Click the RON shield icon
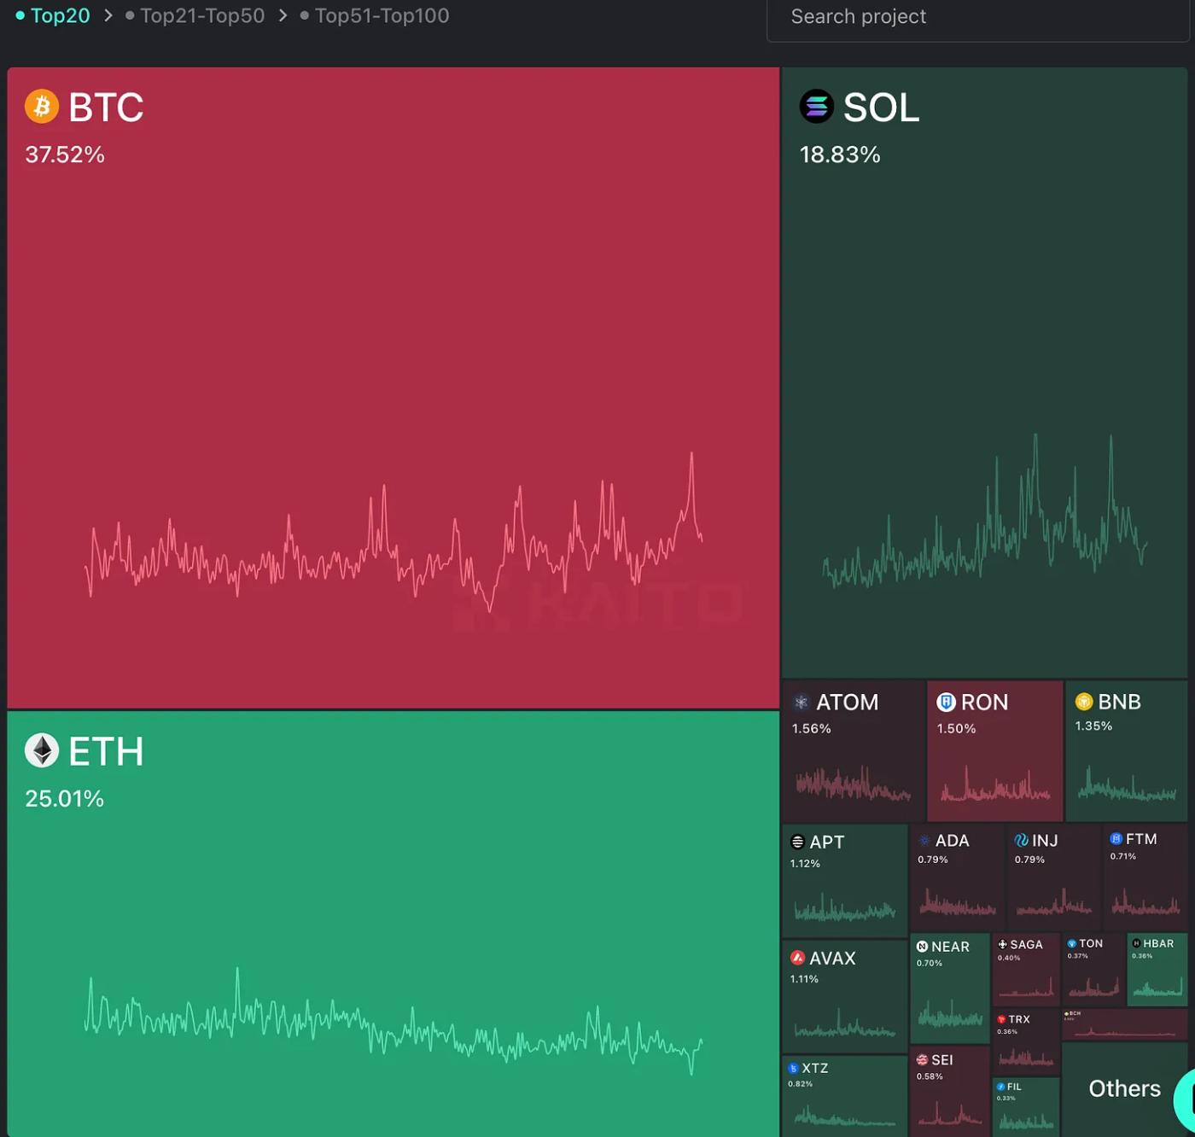The height and width of the screenshot is (1137, 1195). [x=946, y=703]
